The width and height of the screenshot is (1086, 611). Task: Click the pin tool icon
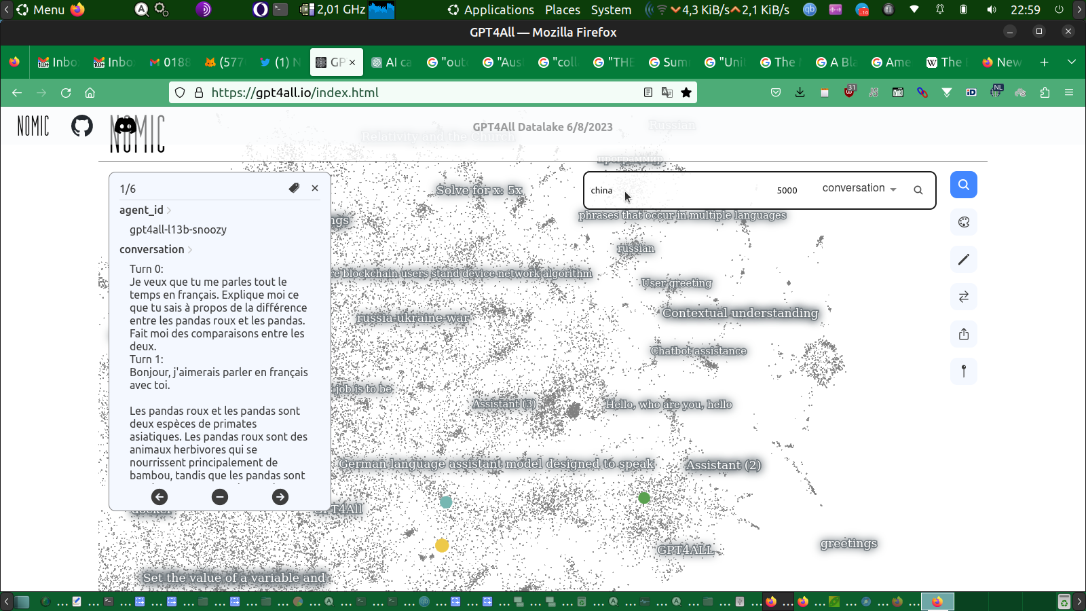pos(963,371)
